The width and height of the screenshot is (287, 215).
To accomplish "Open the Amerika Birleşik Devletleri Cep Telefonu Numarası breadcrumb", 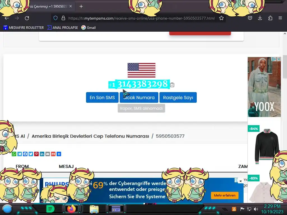I will 90,136.
